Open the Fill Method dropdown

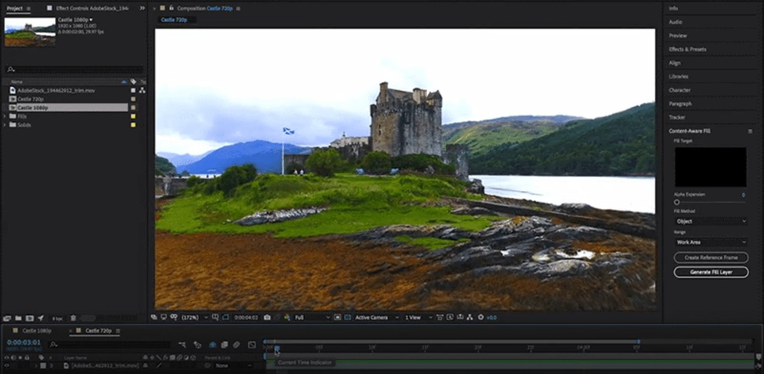[x=710, y=221]
